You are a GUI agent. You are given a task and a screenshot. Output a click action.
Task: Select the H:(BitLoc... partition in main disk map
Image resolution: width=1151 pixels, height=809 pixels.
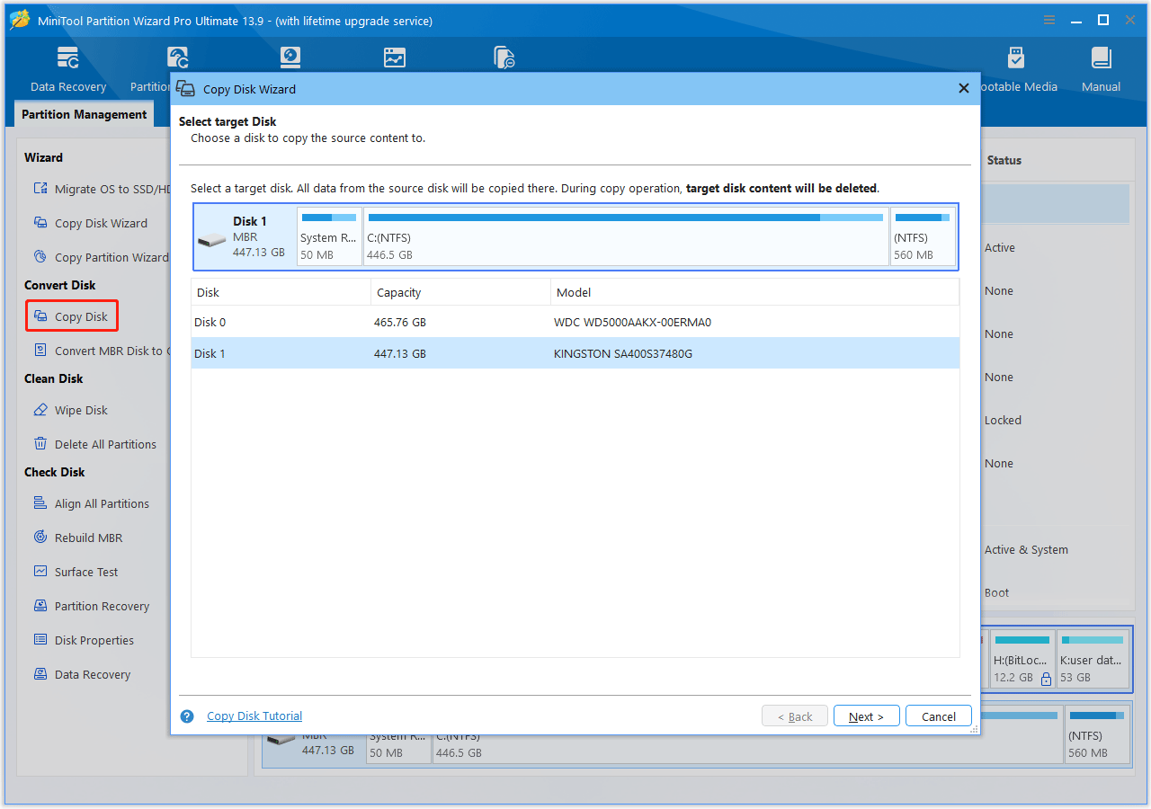click(1022, 659)
